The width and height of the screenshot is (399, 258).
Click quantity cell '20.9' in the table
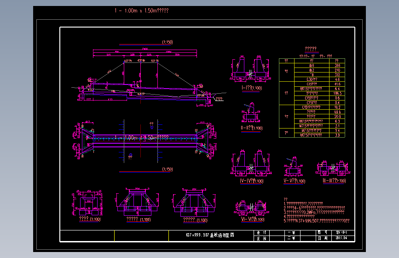(x=337, y=117)
